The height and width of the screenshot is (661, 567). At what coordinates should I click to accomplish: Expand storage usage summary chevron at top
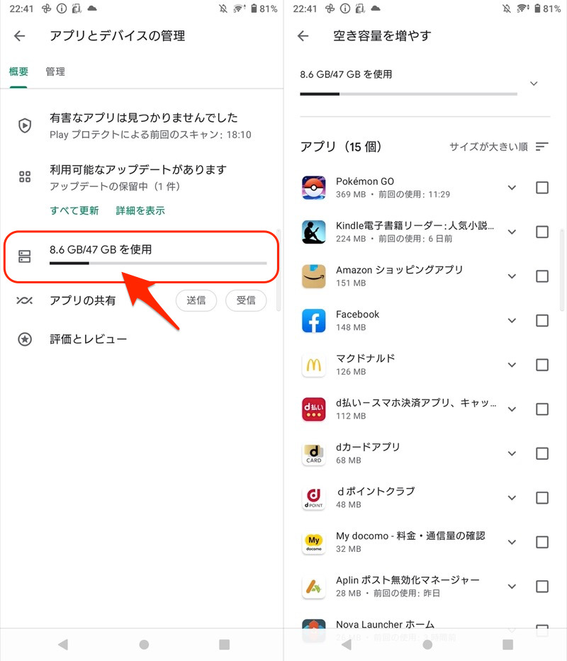pyautogui.click(x=534, y=84)
